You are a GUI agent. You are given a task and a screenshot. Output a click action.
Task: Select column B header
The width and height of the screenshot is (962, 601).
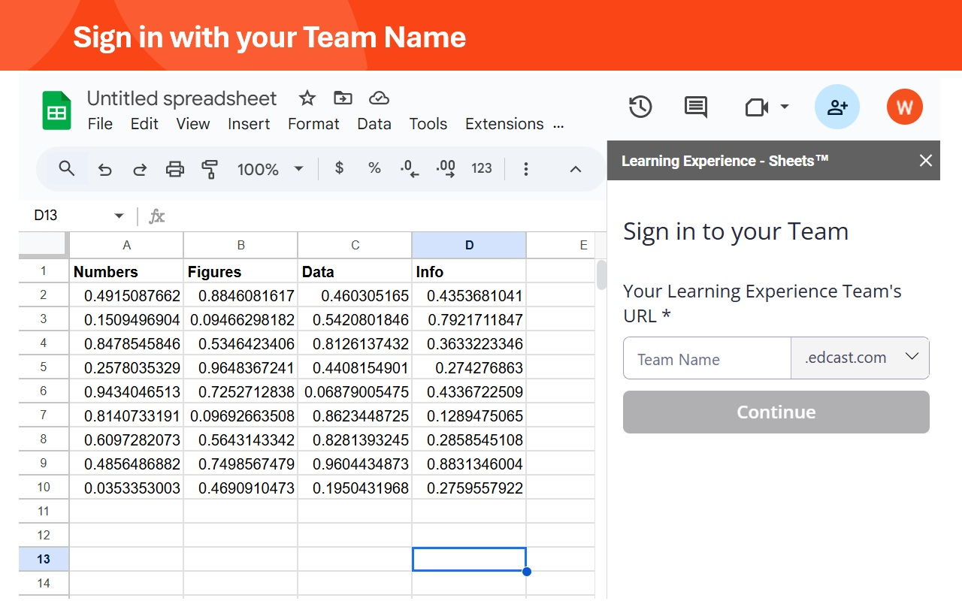(x=240, y=245)
